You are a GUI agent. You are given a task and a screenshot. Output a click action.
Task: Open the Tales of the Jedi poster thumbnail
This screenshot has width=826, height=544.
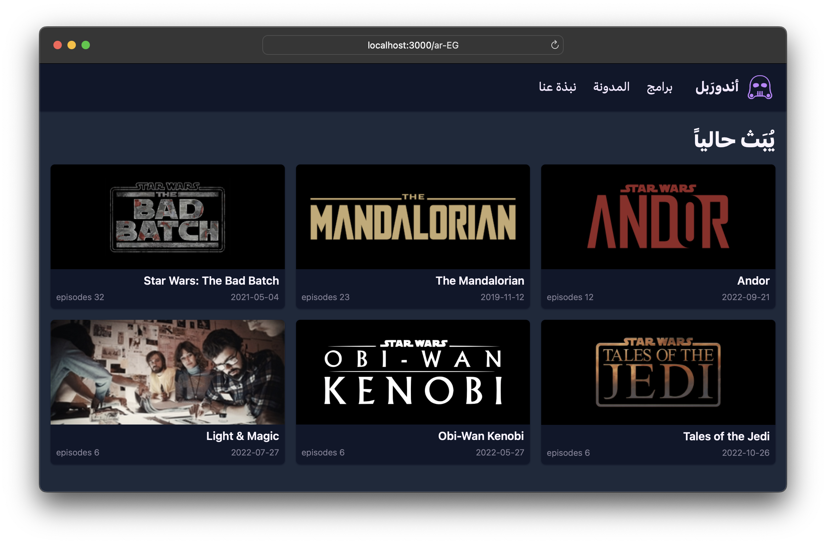[x=658, y=372]
